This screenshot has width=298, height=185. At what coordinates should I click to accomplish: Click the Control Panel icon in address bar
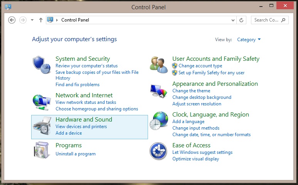click(x=50, y=20)
